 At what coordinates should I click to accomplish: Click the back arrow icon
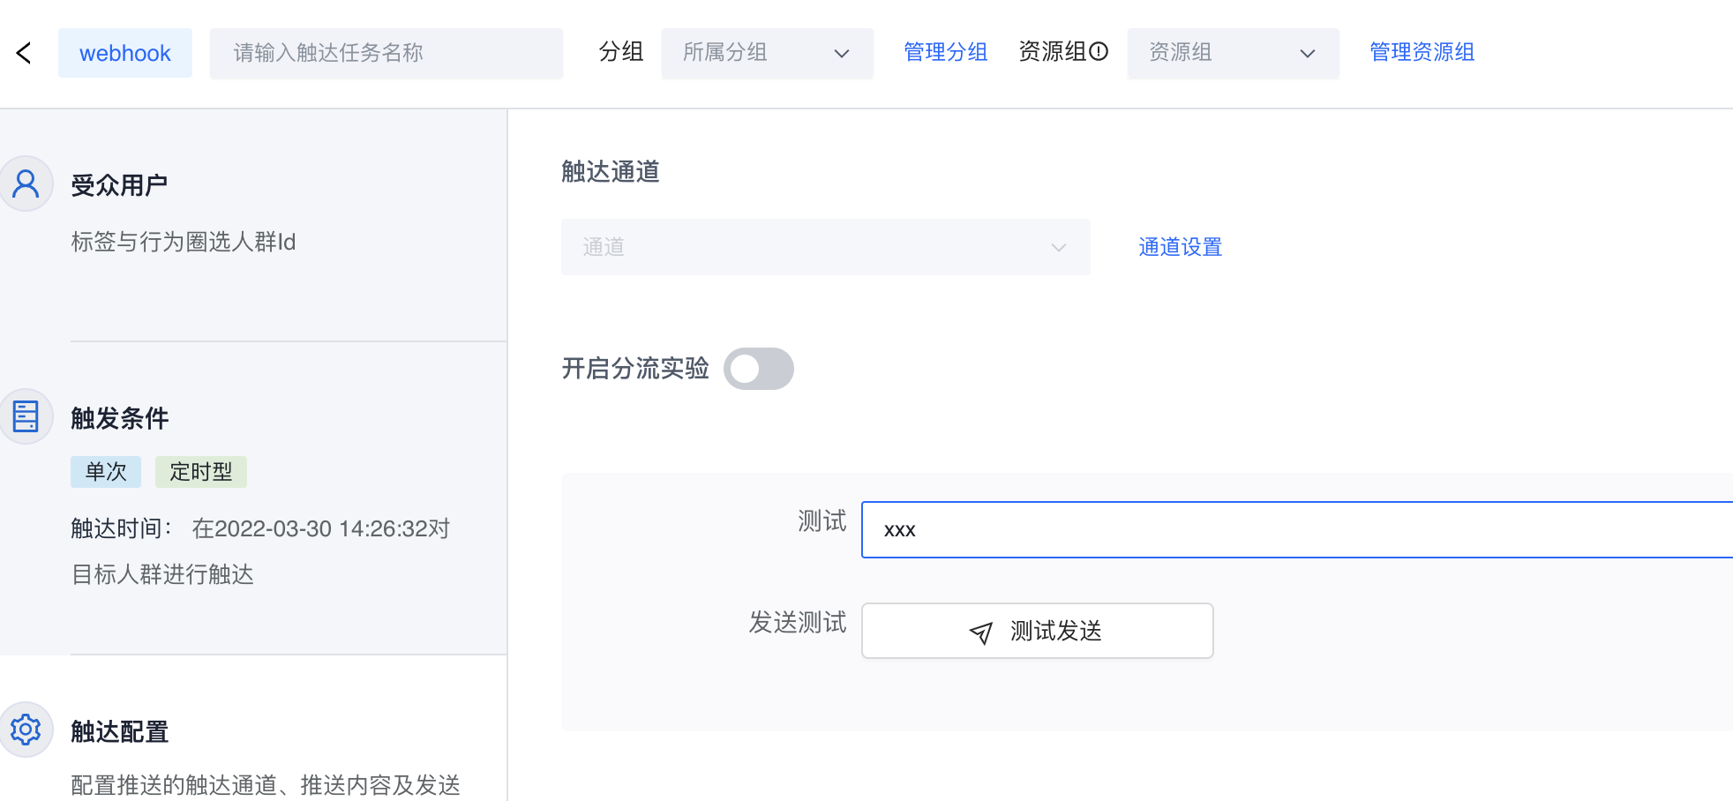(x=24, y=53)
